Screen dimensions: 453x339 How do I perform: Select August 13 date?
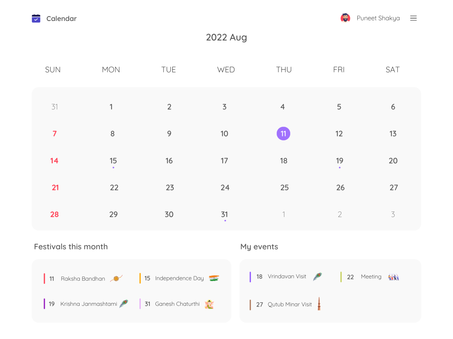[393, 134]
